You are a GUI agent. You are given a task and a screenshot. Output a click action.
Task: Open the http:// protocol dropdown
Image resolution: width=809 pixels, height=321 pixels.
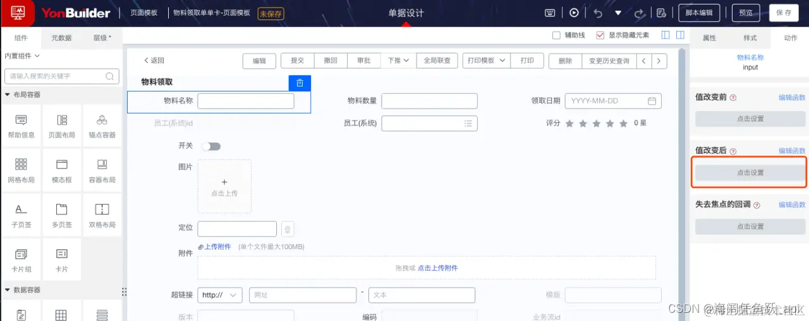tap(220, 295)
